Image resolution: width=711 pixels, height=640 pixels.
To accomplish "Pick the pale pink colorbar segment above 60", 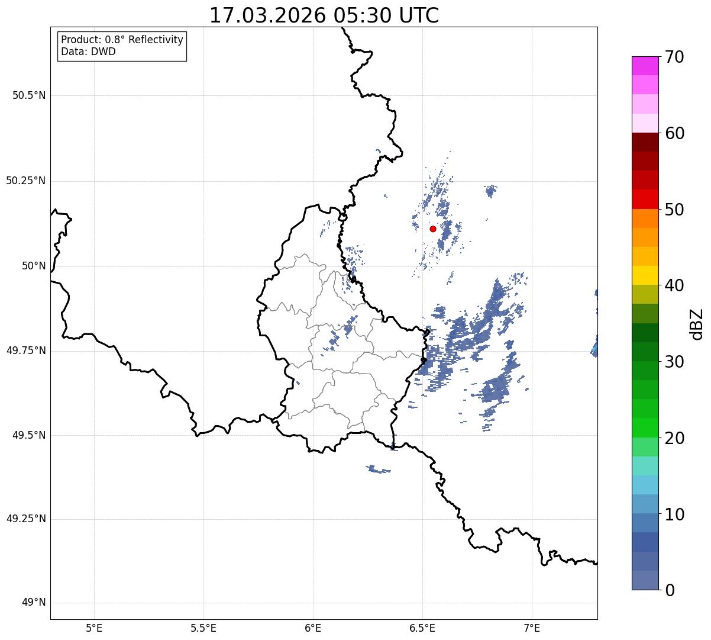I will click(x=645, y=123).
